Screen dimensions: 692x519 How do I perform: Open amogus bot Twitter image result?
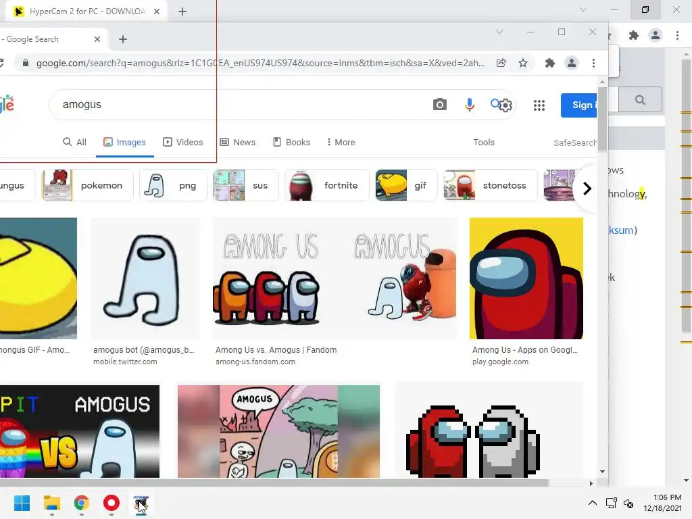(x=145, y=278)
